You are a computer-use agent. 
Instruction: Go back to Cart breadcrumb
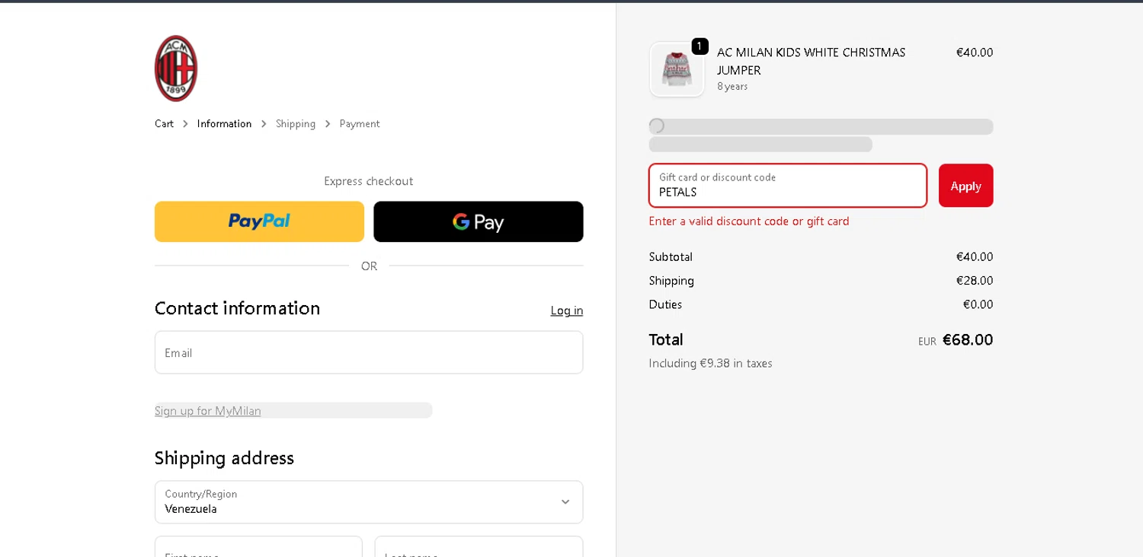[x=164, y=124]
